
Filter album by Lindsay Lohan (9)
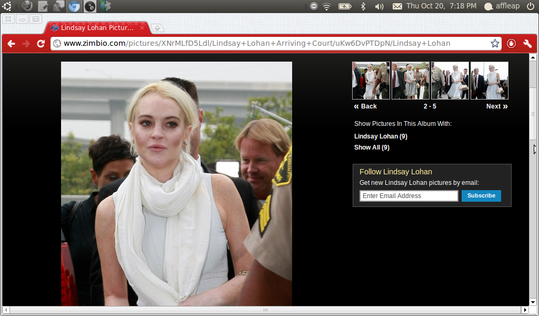pyautogui.click(x=381, y=136)
